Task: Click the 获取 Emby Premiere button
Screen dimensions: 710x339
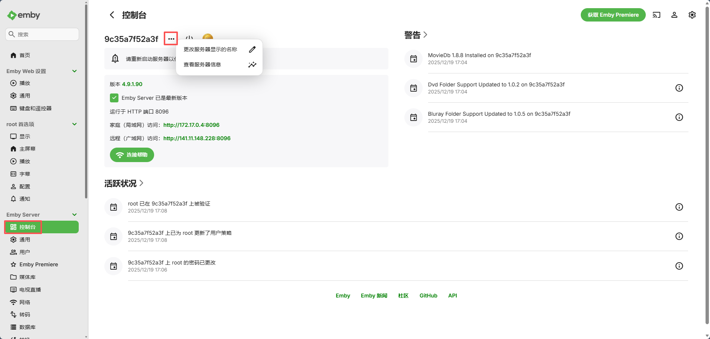Action: click(613, 15)
